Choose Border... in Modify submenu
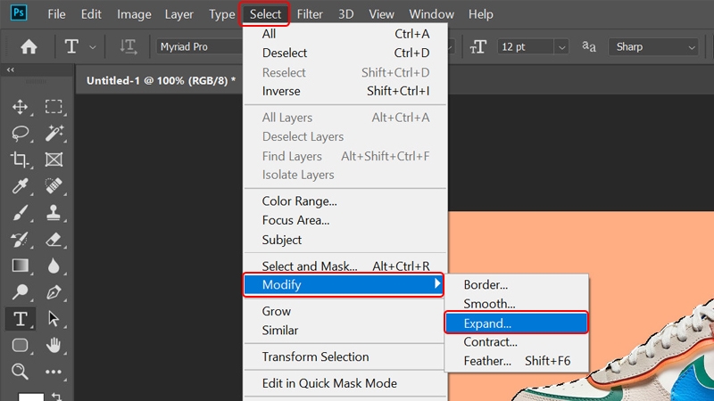 pyautogui.click(x=517, y=284)
